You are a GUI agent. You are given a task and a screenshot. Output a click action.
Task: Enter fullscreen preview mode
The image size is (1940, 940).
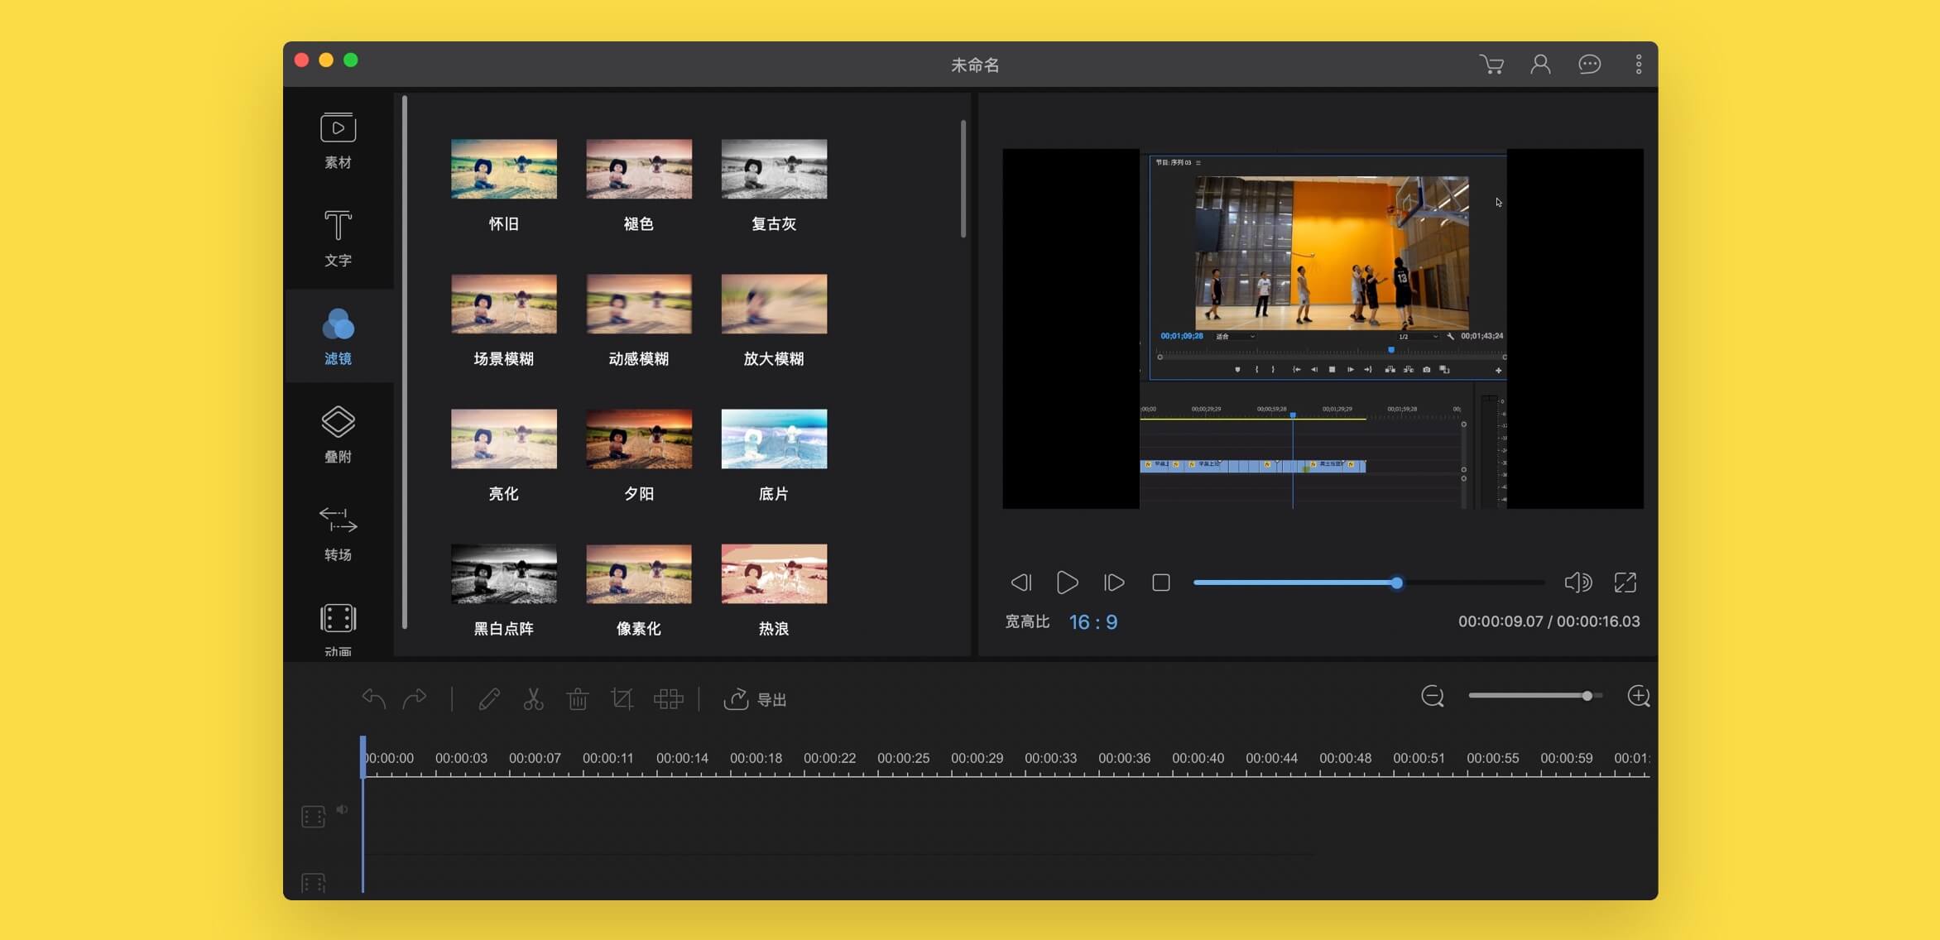(x=1625, y=583)
